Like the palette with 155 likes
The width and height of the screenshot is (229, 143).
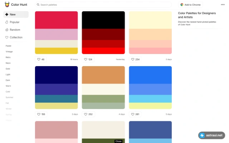click(41, 114)
